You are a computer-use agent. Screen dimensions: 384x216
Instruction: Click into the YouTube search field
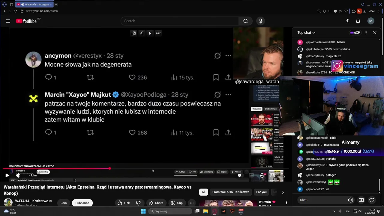click(180, 21)
